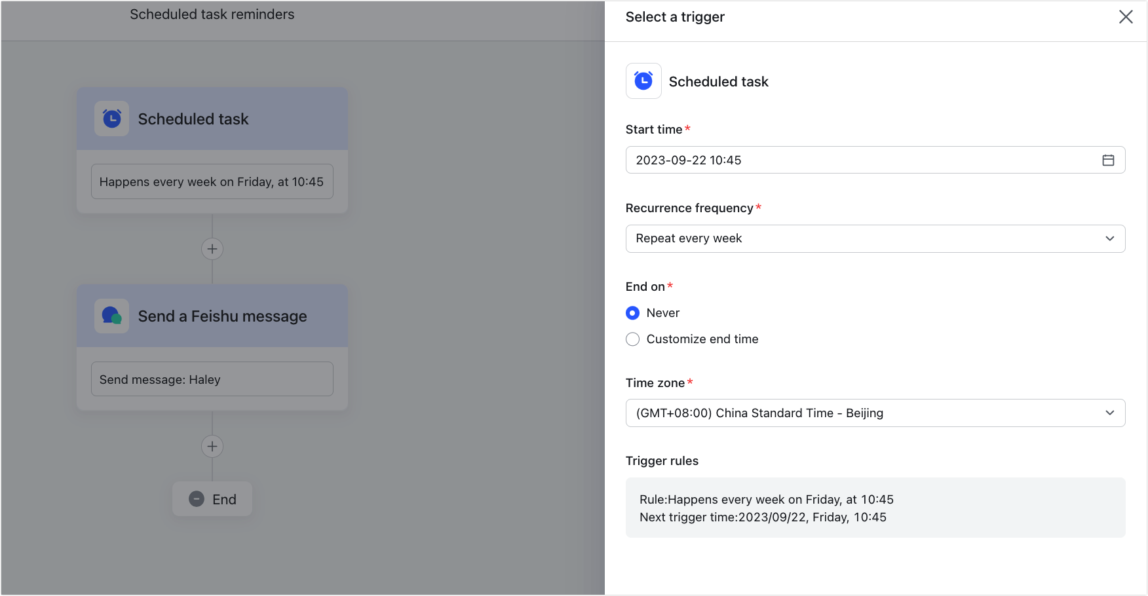Select Customize end time option

(x=632, y=339)
